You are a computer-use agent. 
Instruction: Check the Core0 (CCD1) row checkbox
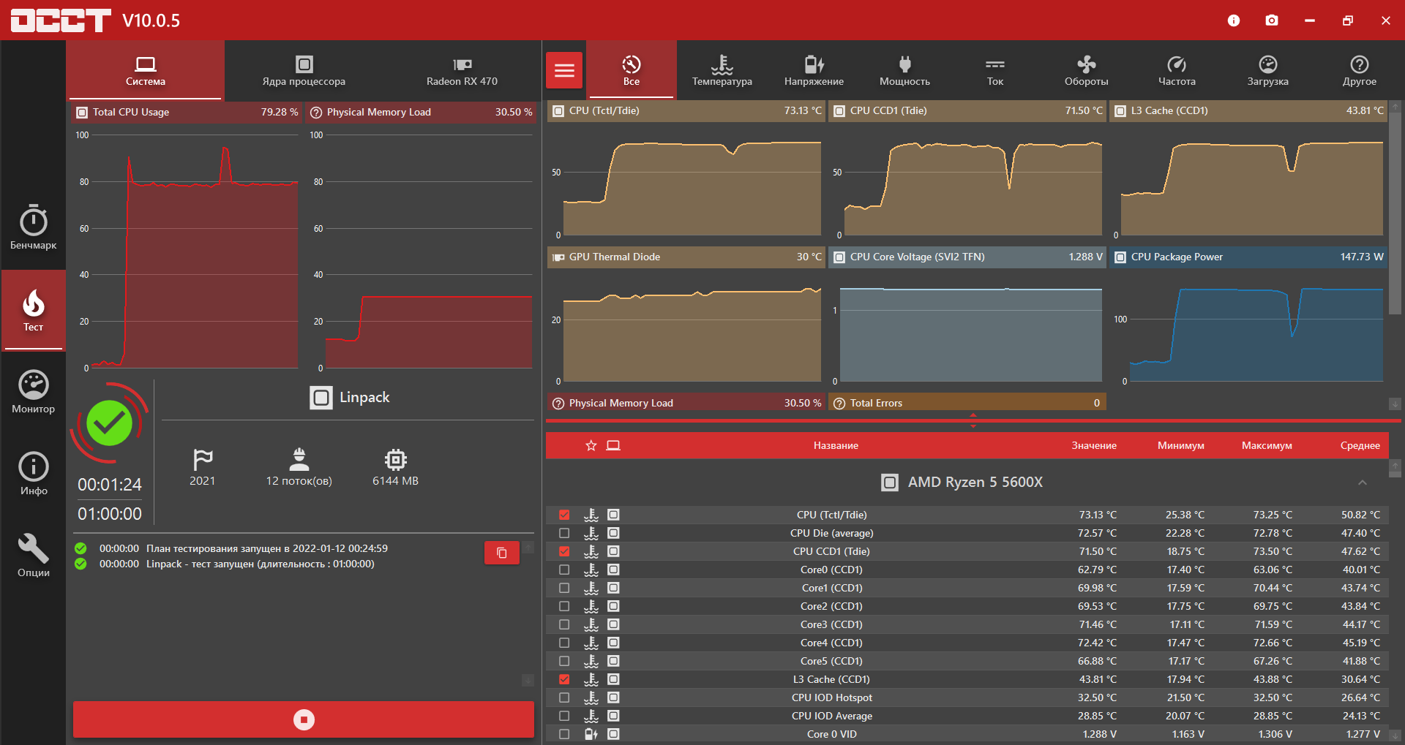(x=564, y=570)
